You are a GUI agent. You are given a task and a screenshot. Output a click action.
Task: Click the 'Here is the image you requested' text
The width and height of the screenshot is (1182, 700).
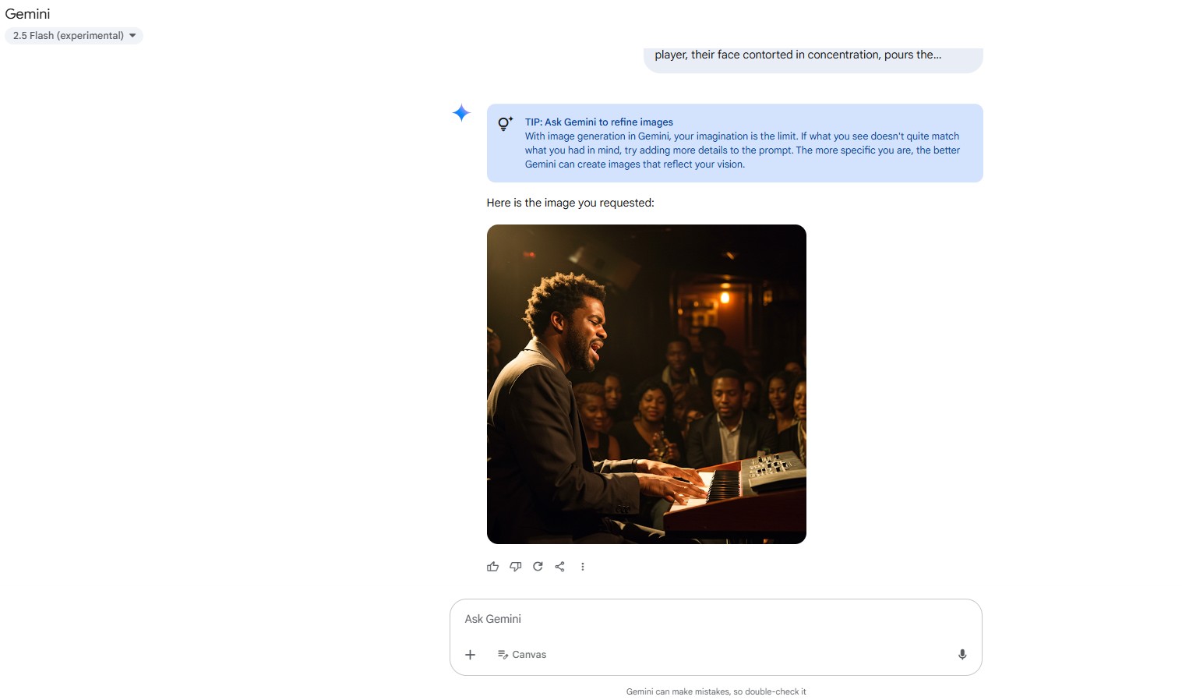tap(570, 203)
